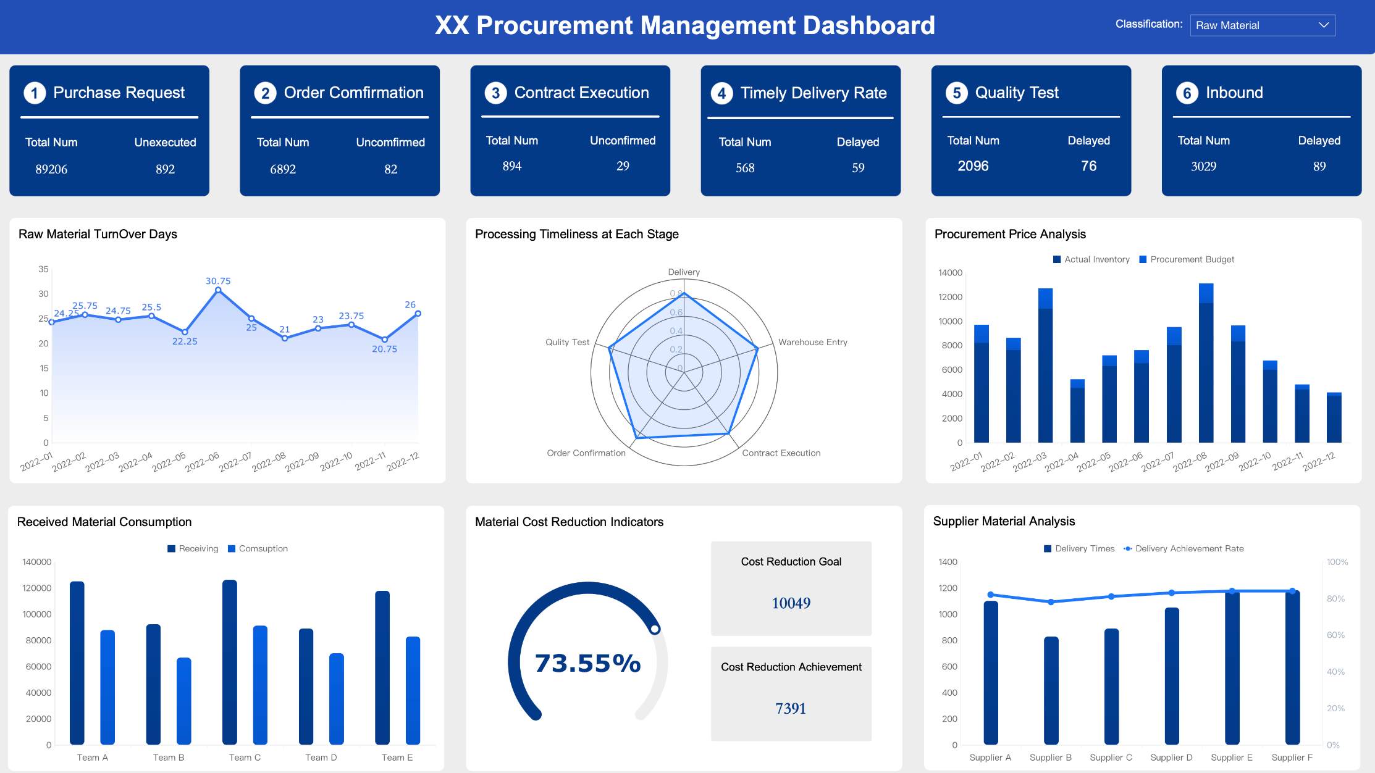
Task: Click the Order Comfirmation badge icon
Action: click(265, 93)
